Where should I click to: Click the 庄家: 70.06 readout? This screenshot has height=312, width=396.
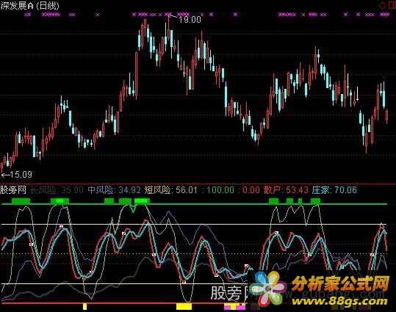click(334, 190)
